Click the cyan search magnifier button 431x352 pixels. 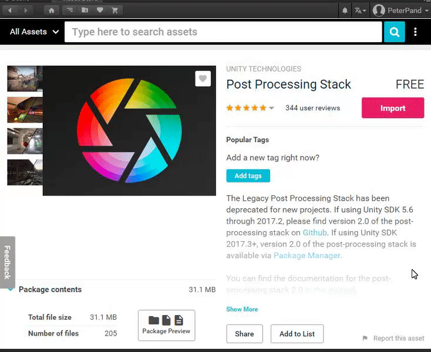pyautogui.click(x=394, y=32)
